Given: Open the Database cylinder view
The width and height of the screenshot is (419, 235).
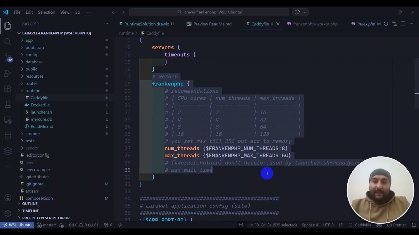Looking at the screenshot, I should tap(8, 135).
